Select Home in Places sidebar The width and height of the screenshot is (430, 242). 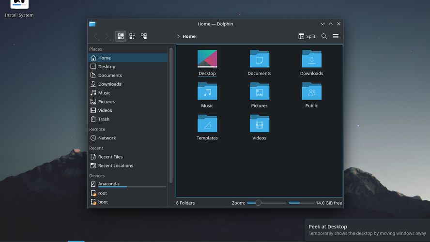click(128, 58)
